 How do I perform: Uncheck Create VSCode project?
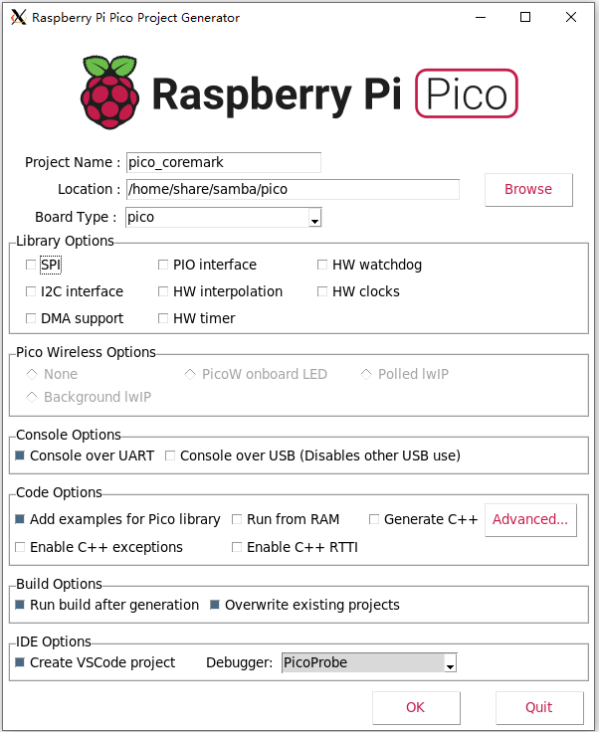point(21,662)
